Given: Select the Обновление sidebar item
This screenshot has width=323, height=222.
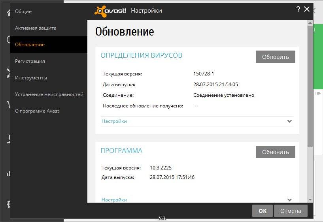Looking at the screenshot, I should (x=49, y=45).
